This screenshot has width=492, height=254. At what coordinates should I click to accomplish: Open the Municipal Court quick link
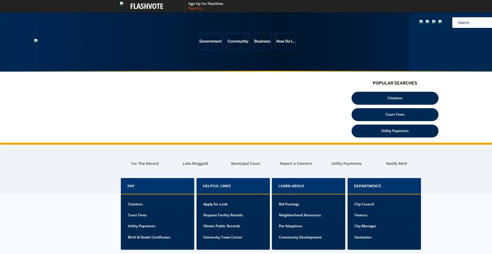pos(246,163)
